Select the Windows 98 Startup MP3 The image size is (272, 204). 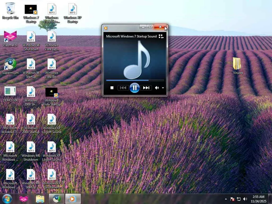(x=31, y=69)
